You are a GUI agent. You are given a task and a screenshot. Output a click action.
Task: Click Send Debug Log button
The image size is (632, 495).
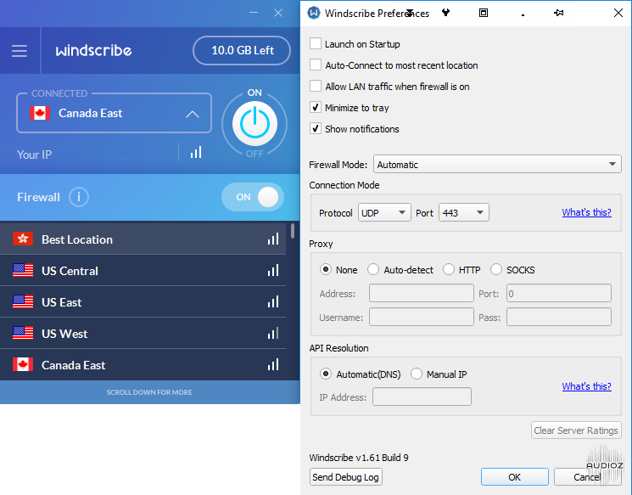click(x=346, y=477)
